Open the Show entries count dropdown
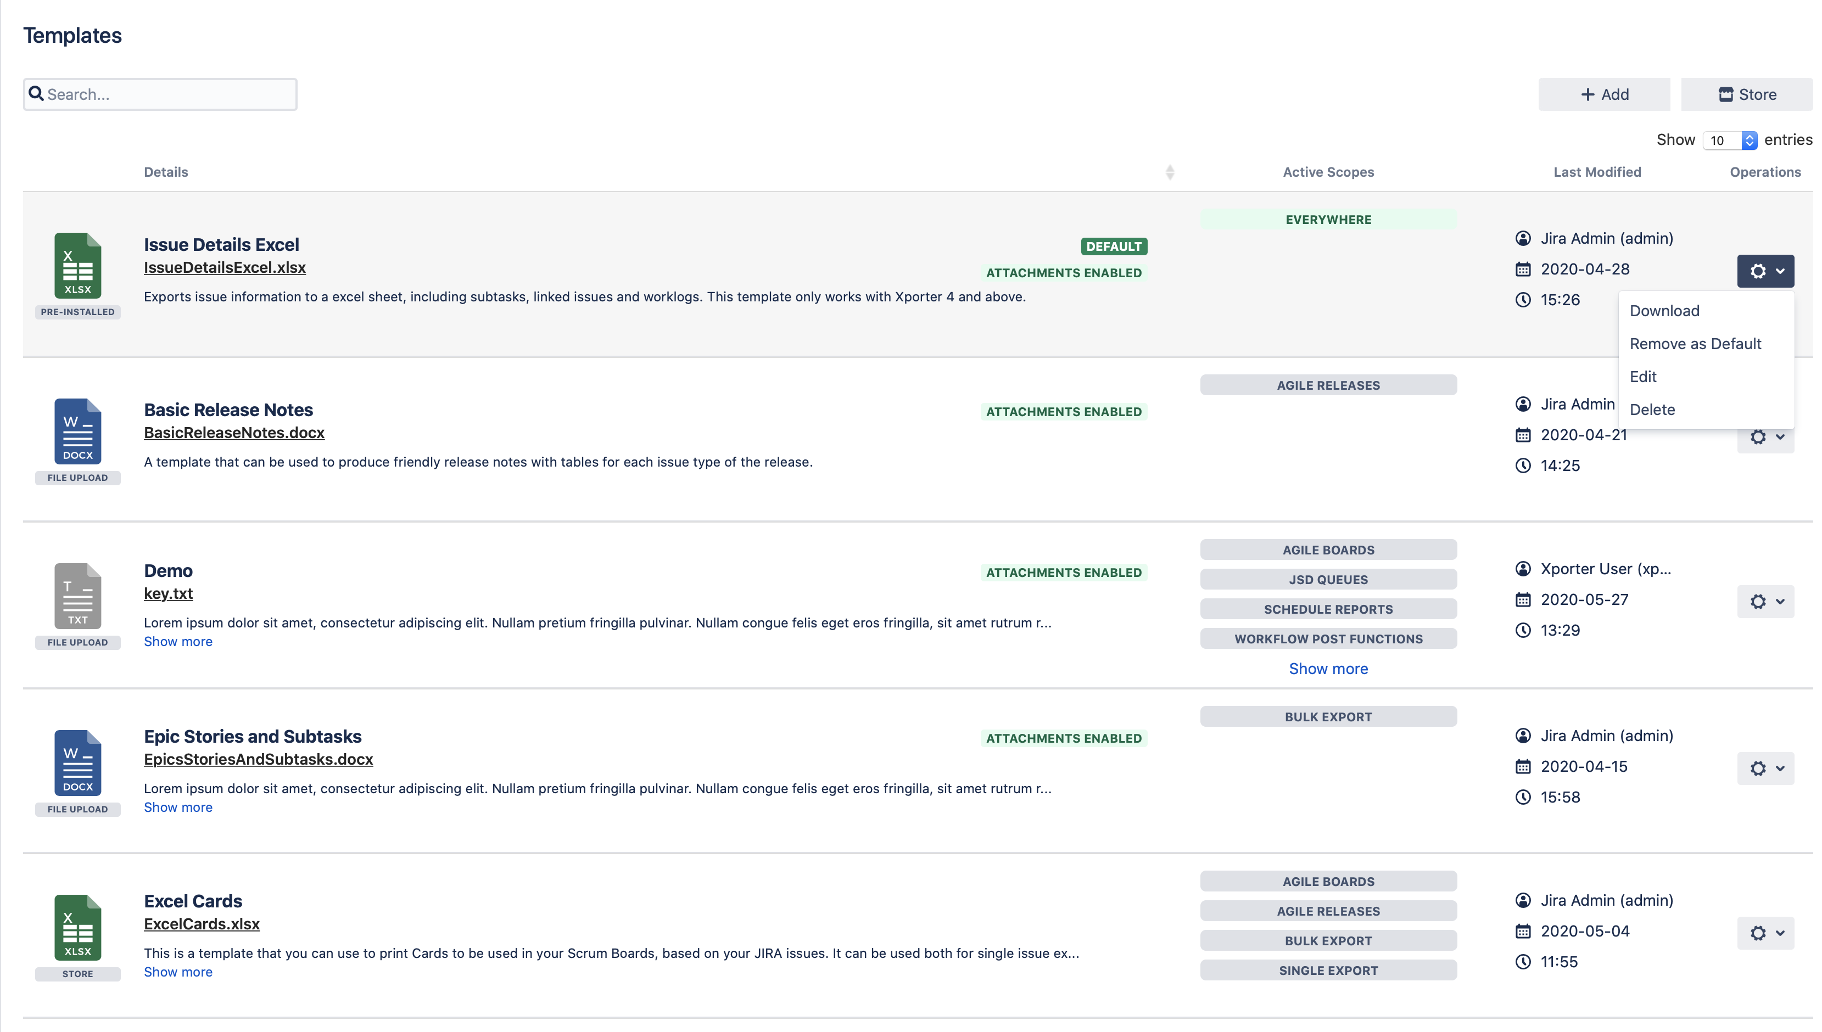The width and height of the screenshot is (1822, 1032). [x=1729, y=141]
